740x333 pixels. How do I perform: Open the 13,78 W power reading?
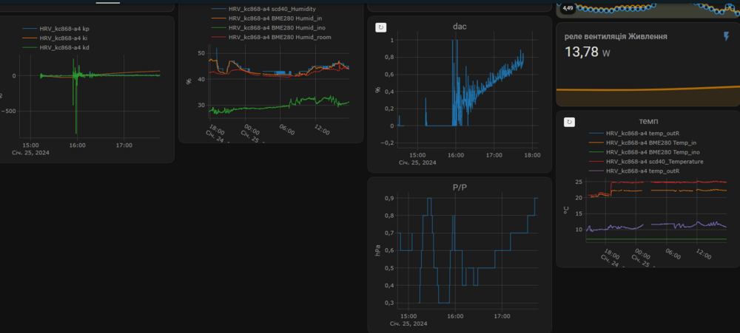point(588,52)
